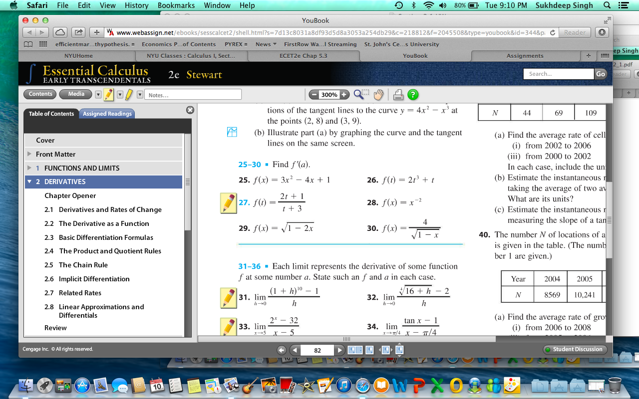
Task: Switch to the Assignments browser tab
Action: point(525,56)
